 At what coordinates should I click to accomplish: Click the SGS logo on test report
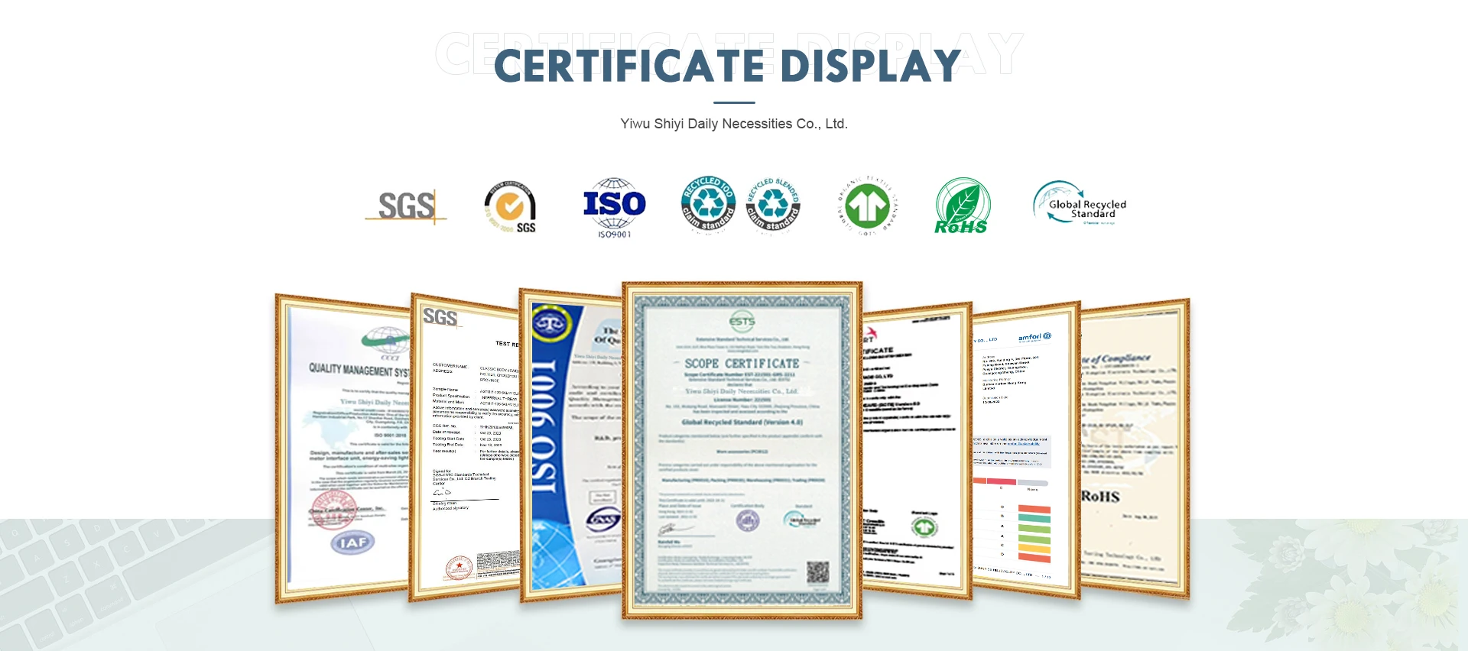point(441,316)
